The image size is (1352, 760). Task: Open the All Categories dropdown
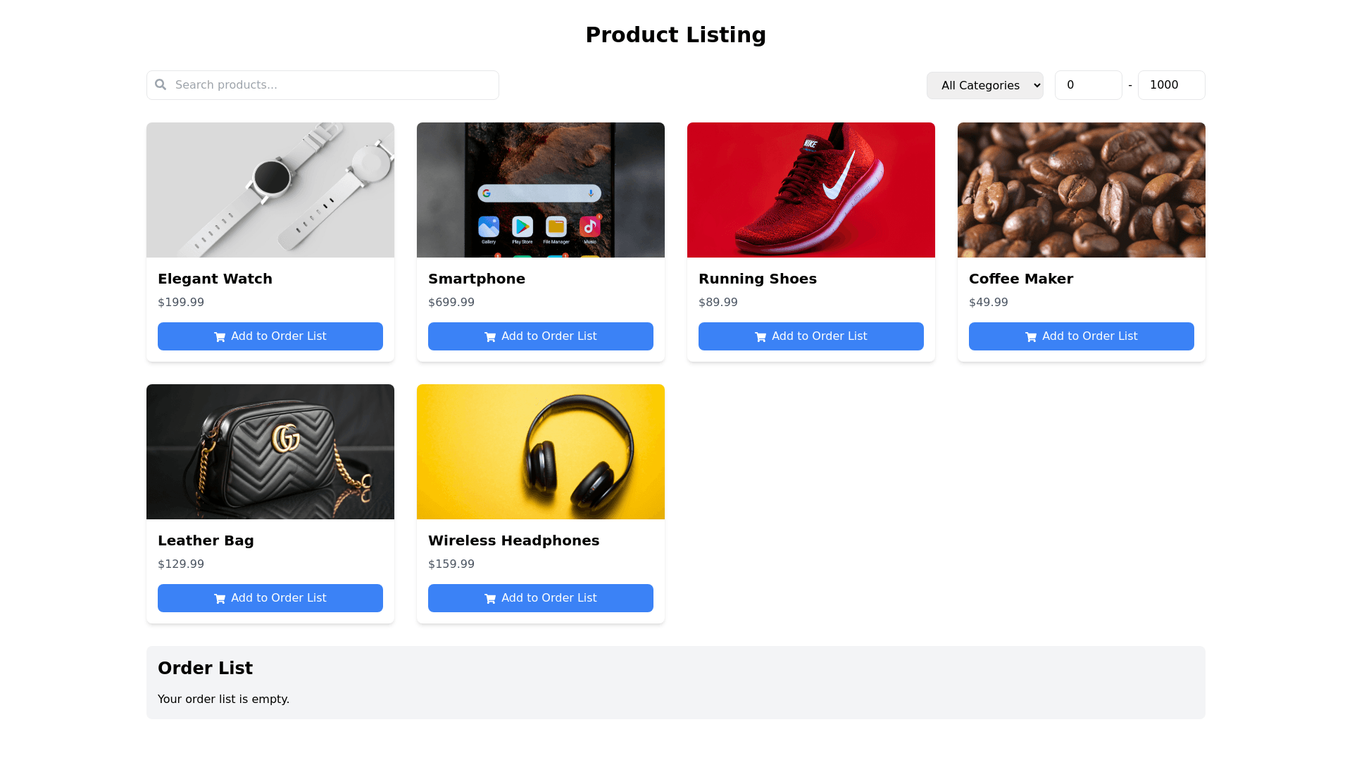[984, 85]
